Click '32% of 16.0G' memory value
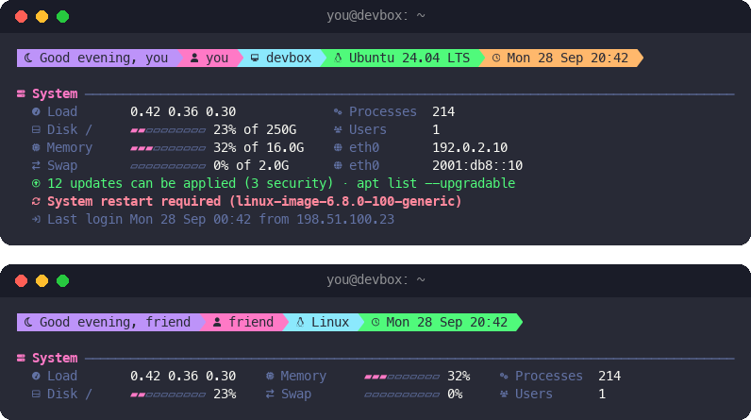This screenshot has width=751, height=420. click(x=259, y=147)
